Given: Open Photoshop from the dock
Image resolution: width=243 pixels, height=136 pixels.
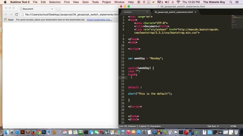Looking at the screenshot, I should click(x=44, y=132).
